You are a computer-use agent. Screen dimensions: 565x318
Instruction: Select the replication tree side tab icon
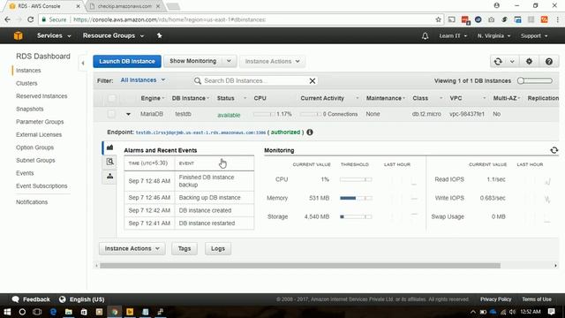coord(109,177)
